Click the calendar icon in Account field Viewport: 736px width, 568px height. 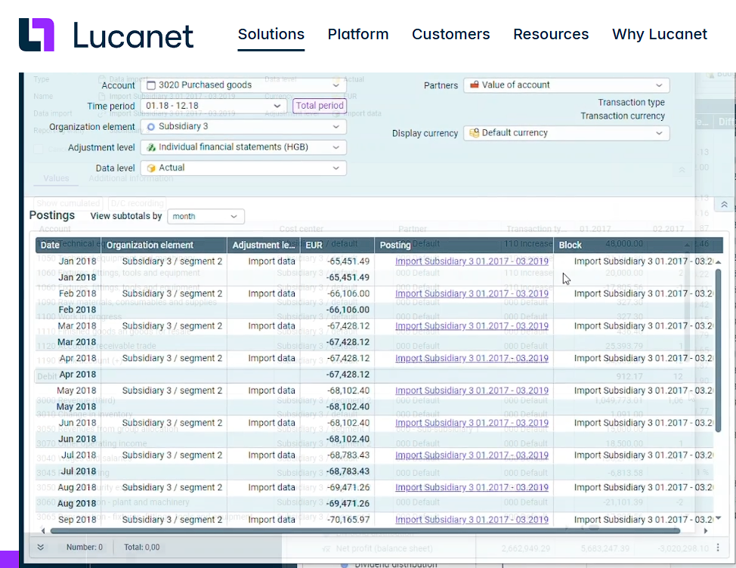[151, 85]
